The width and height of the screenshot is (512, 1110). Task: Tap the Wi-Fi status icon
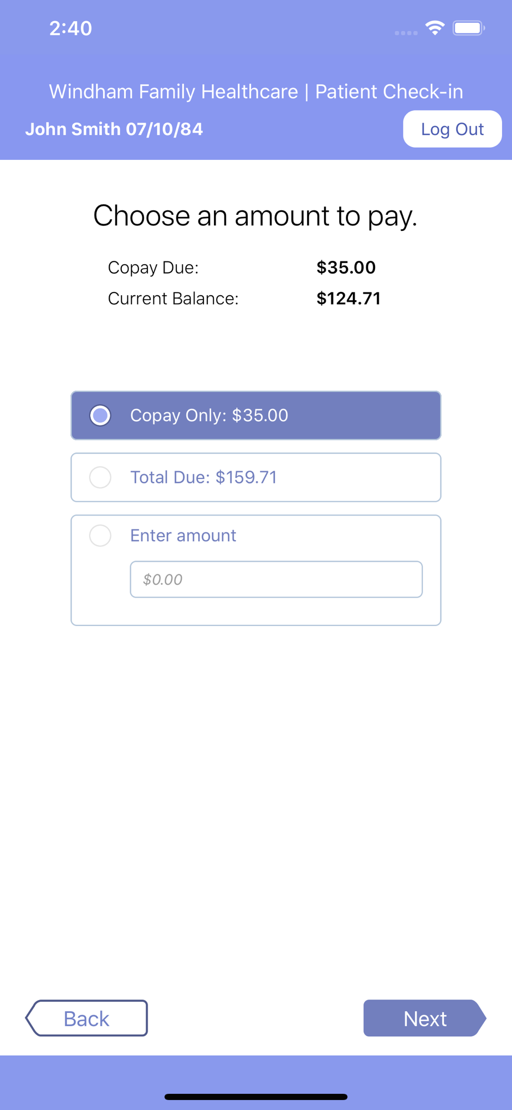(x=435, y=28)
